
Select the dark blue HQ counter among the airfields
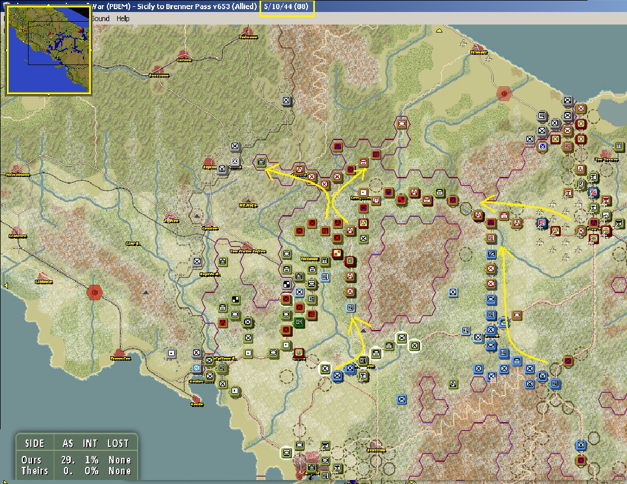542,223
